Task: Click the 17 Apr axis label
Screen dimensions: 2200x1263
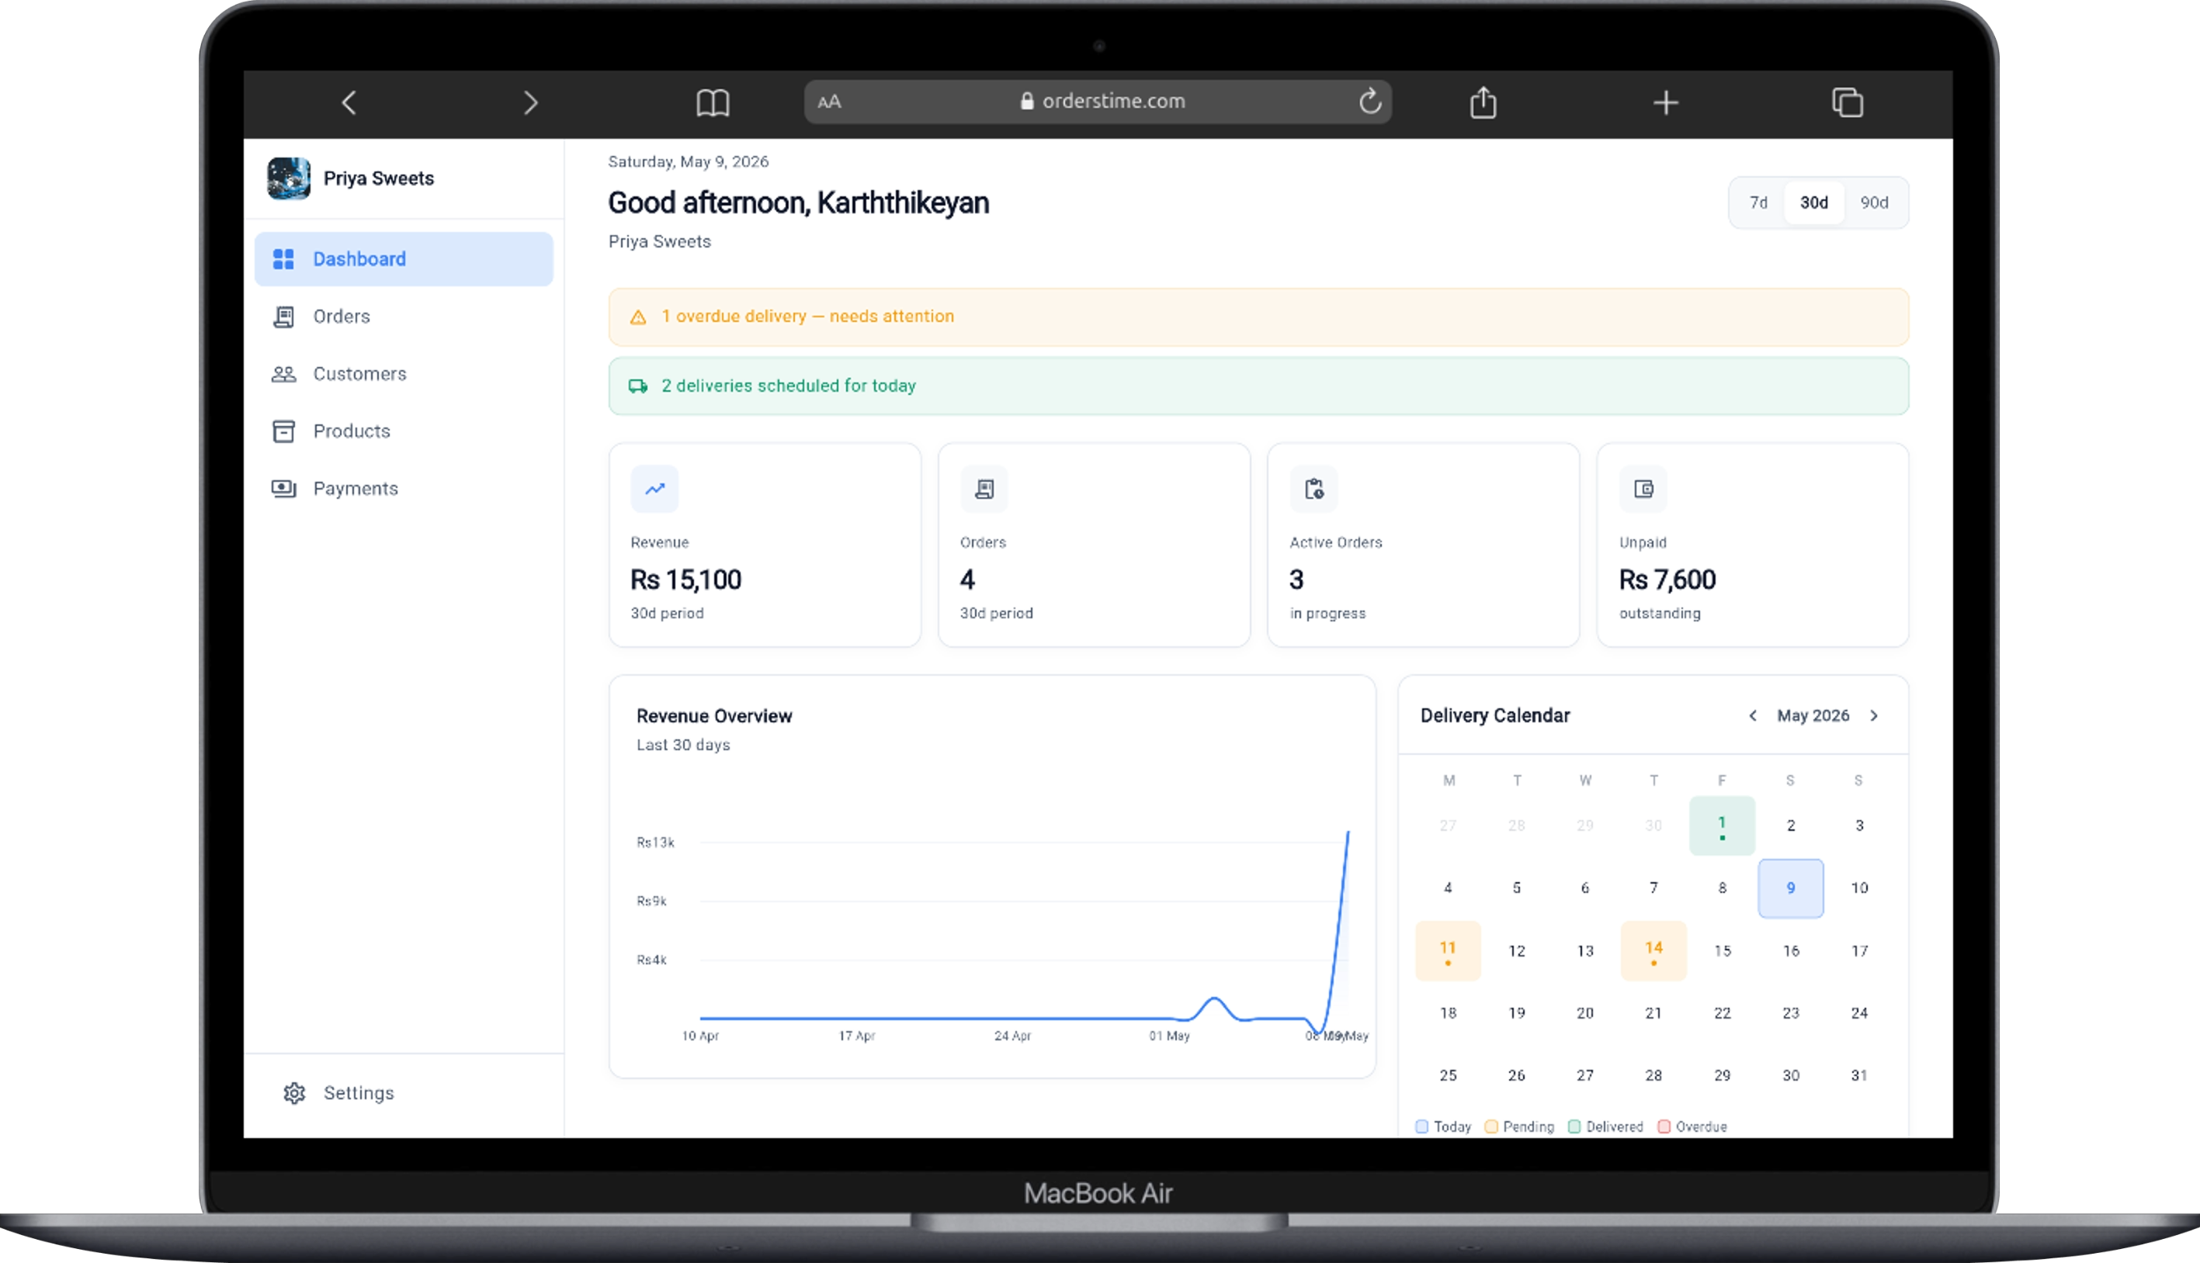Action: tap(856, 1036)
